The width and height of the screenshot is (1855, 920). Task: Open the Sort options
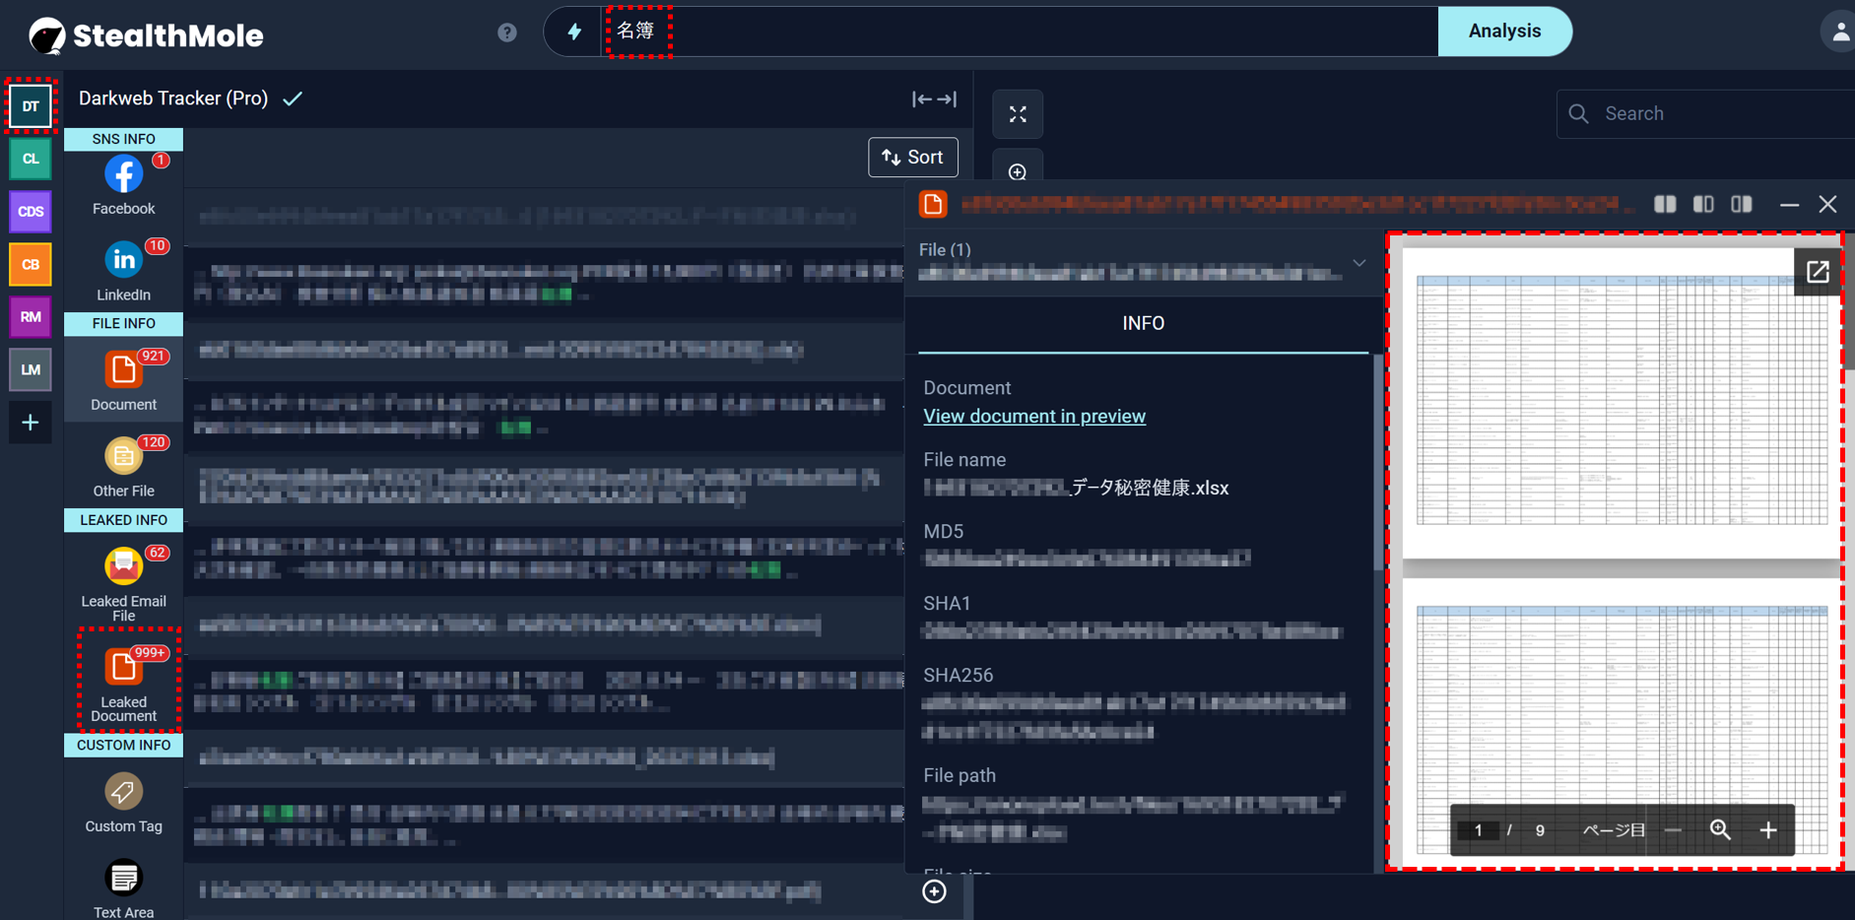coord(912,158)
